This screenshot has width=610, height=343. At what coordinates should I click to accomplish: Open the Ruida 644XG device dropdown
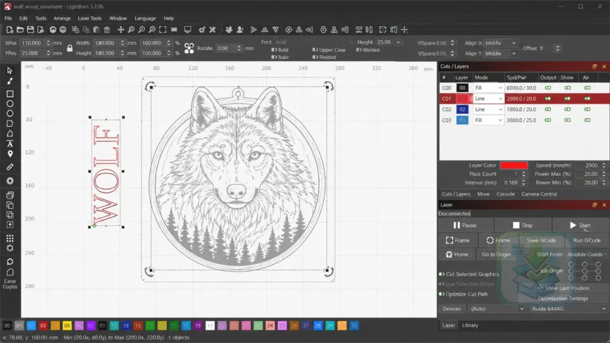coord(568,309)
